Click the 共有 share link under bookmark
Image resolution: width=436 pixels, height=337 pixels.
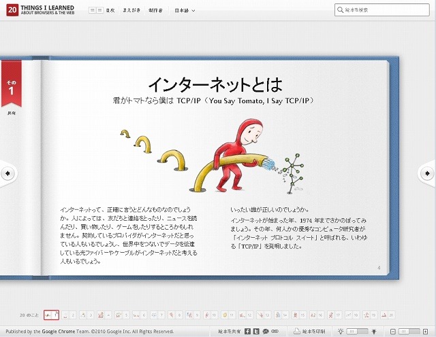[x=12, y=113]
